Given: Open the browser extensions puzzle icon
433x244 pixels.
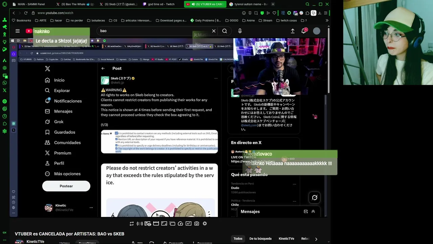Looking at the screenshot, I should click(x=307, y=13).
